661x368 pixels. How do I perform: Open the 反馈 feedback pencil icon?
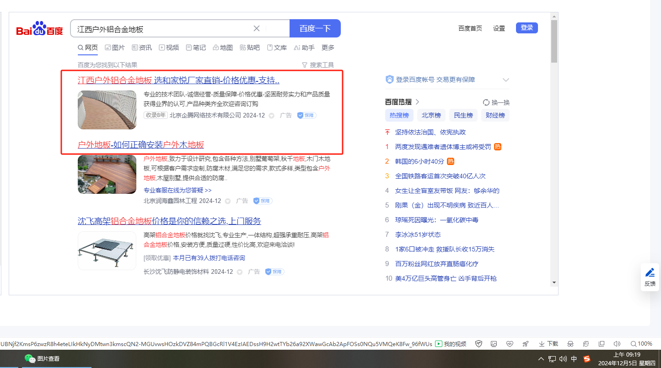pyautogui.click(x=650, y=273)
